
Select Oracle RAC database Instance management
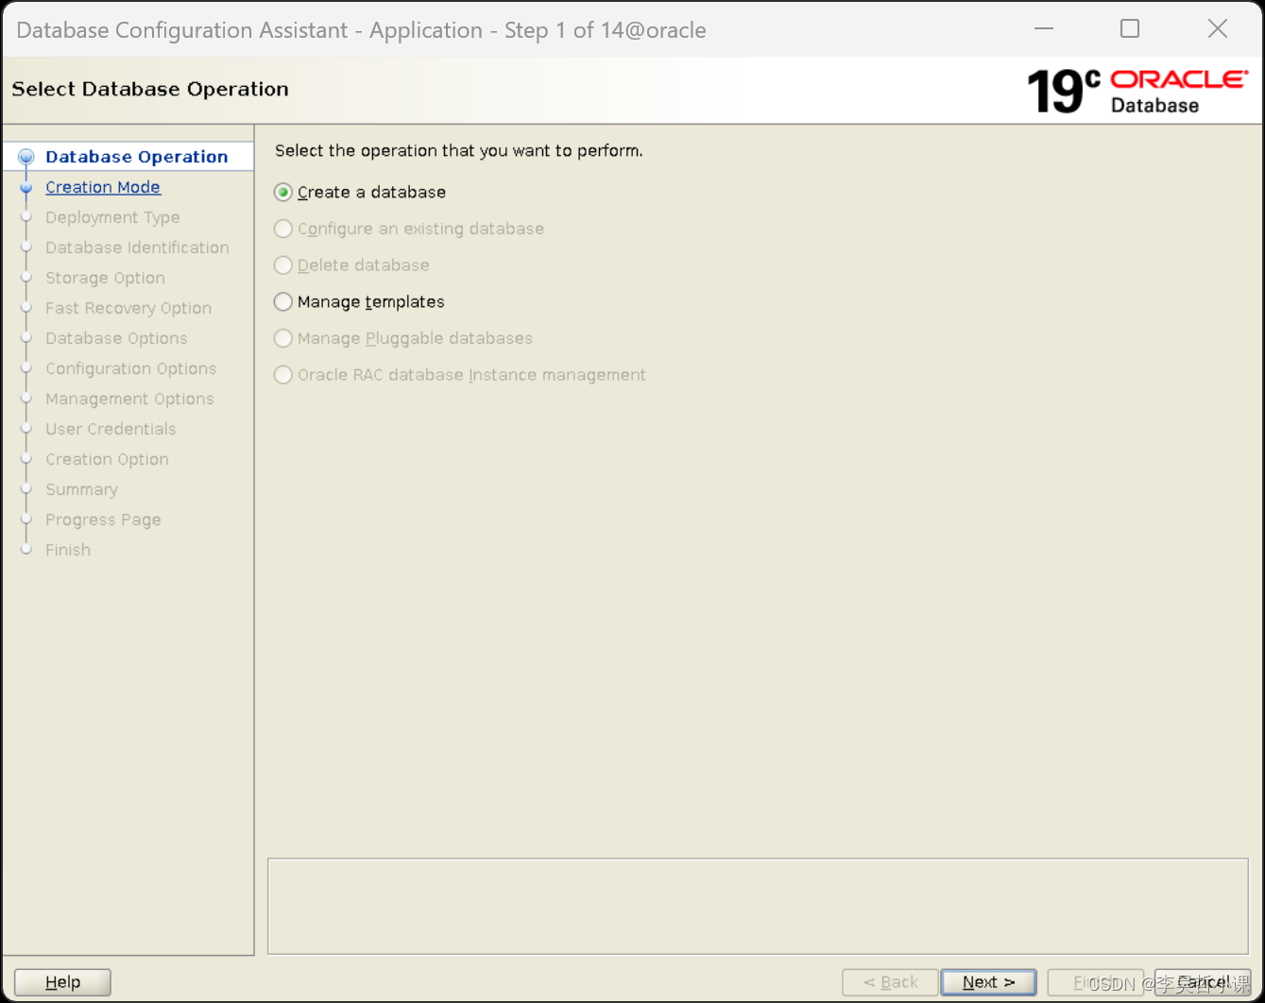pyautogui.click(x=460, y=375)
